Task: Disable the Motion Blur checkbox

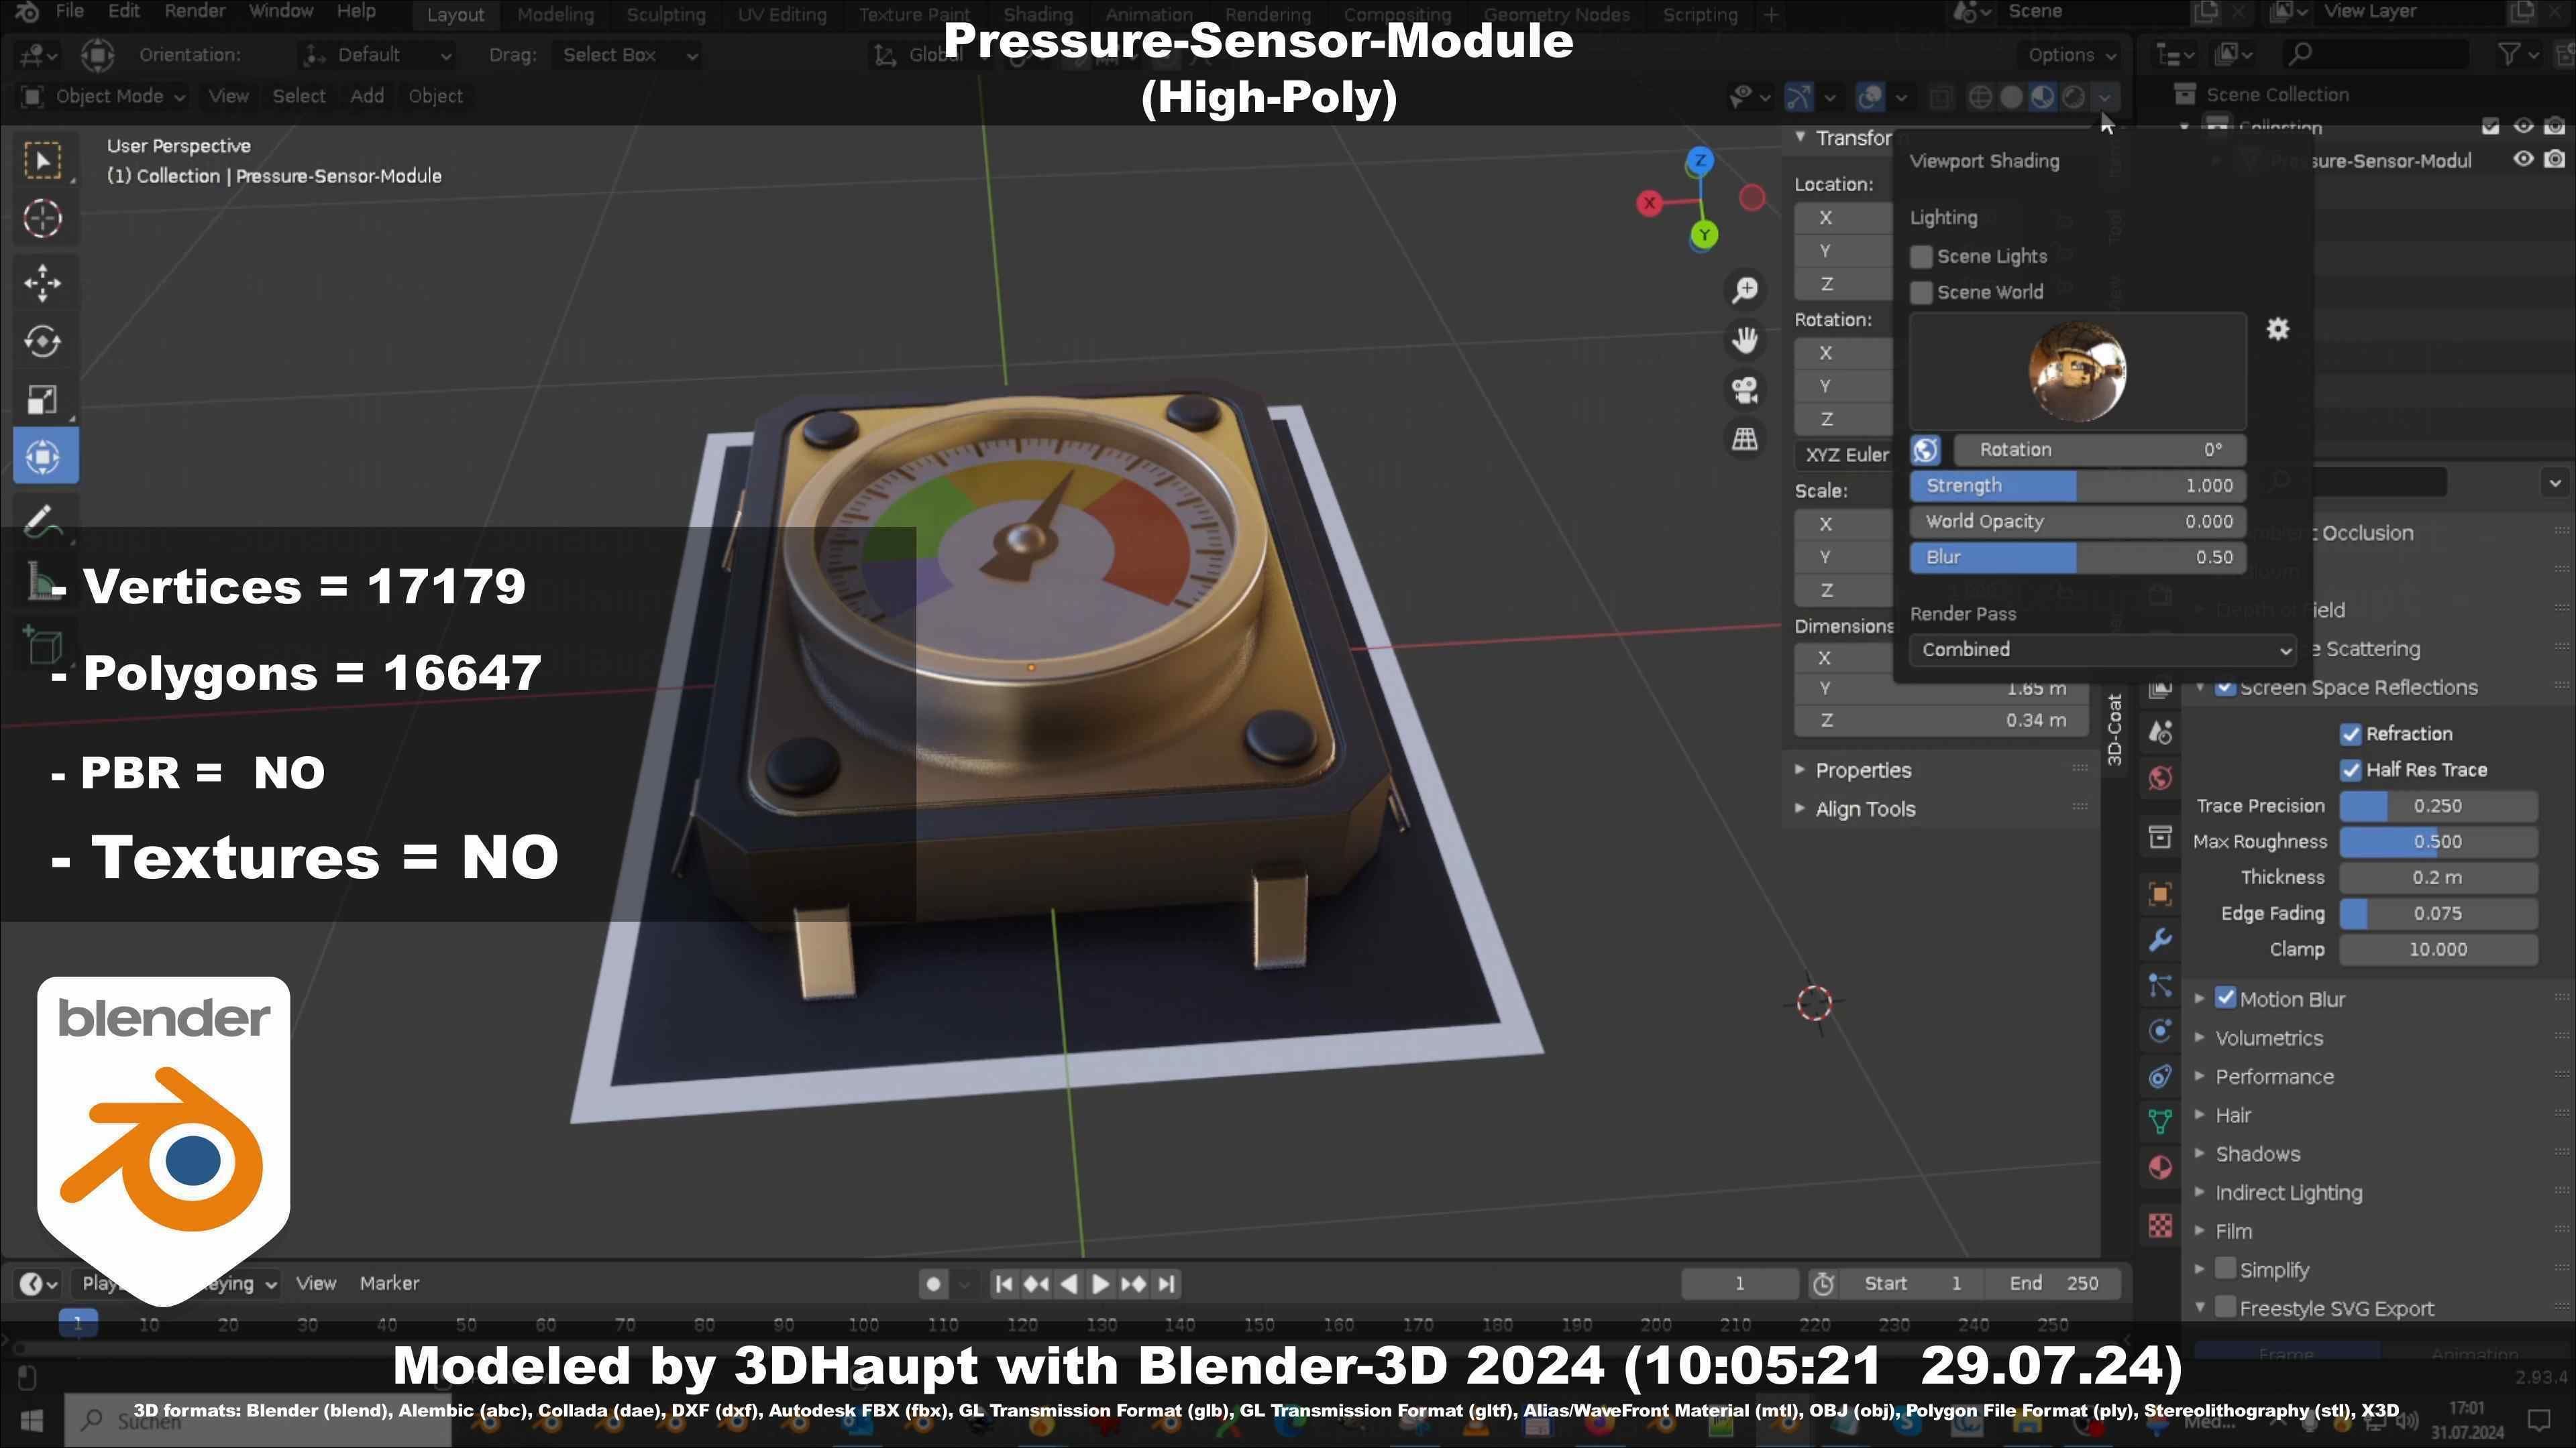Action: click(2225, 998)
